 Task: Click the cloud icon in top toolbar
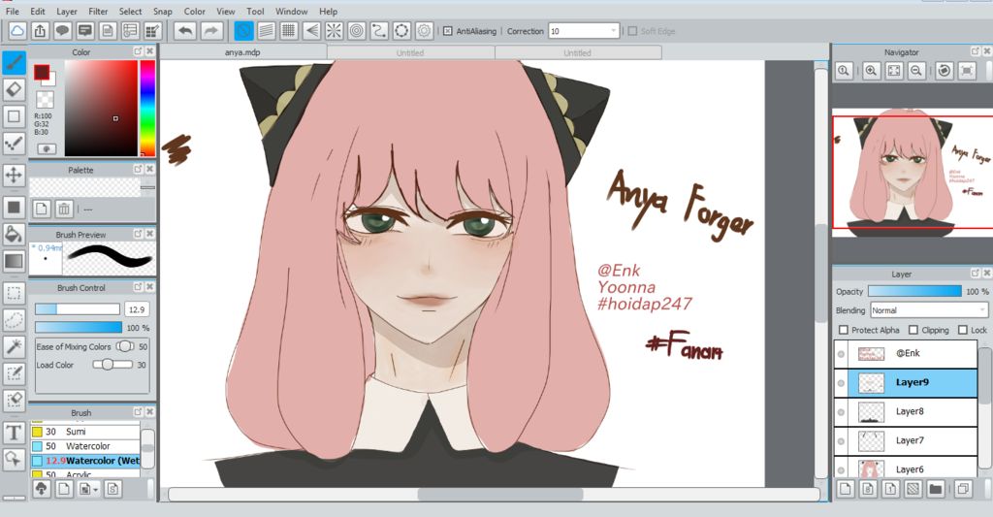[17, 30]
